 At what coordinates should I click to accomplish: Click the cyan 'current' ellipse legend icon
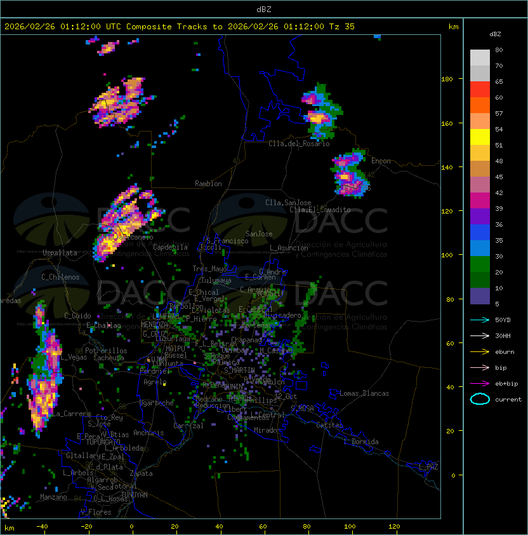pos(480,399)
